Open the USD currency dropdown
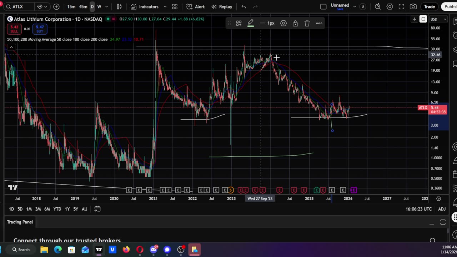This screenshot has width=457, height=257. tap(438, 19)
